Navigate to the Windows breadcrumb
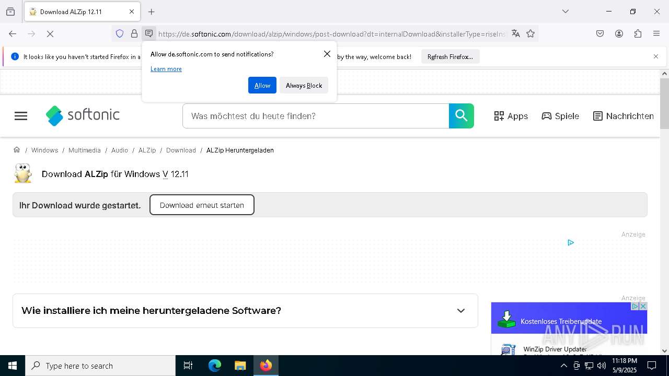This screenshot has width=669, height=376. point(44,150)
